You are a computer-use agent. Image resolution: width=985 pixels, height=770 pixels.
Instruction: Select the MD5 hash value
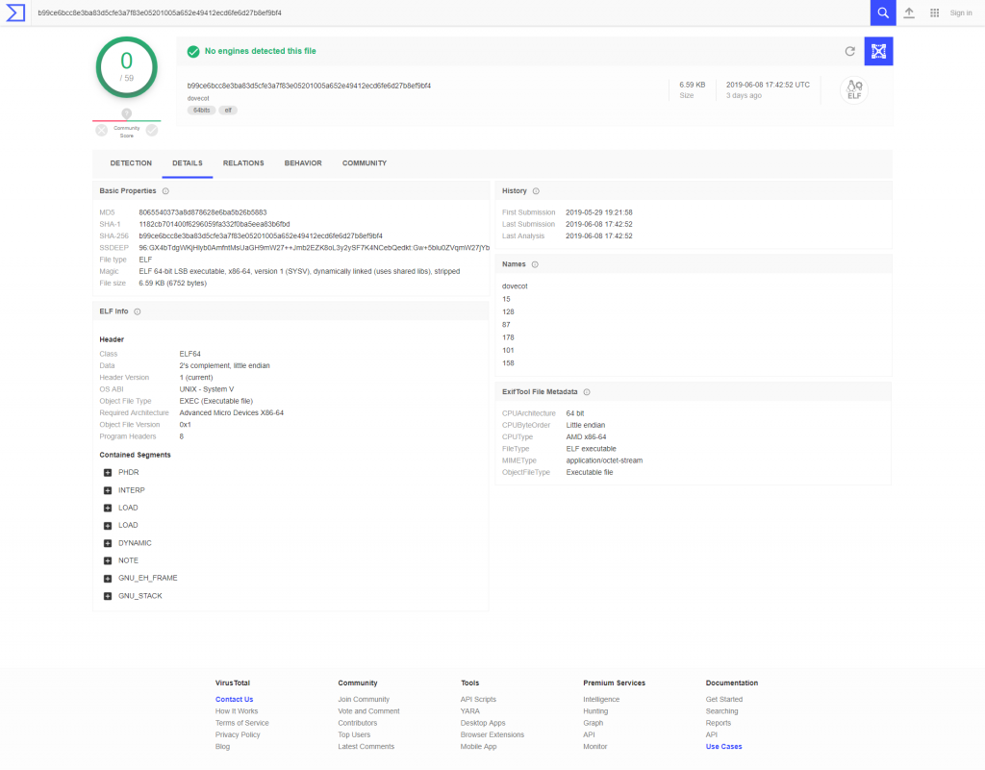(203, 212)
